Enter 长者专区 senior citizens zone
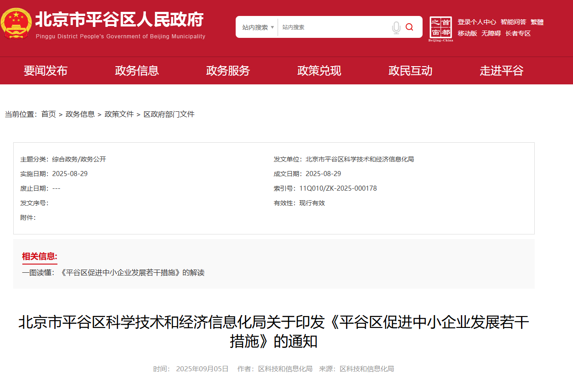 [x=517, y=33]
